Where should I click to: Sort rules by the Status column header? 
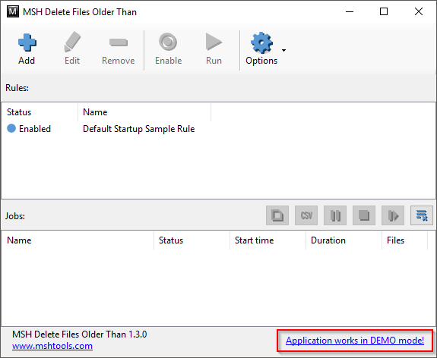point(40,112)
